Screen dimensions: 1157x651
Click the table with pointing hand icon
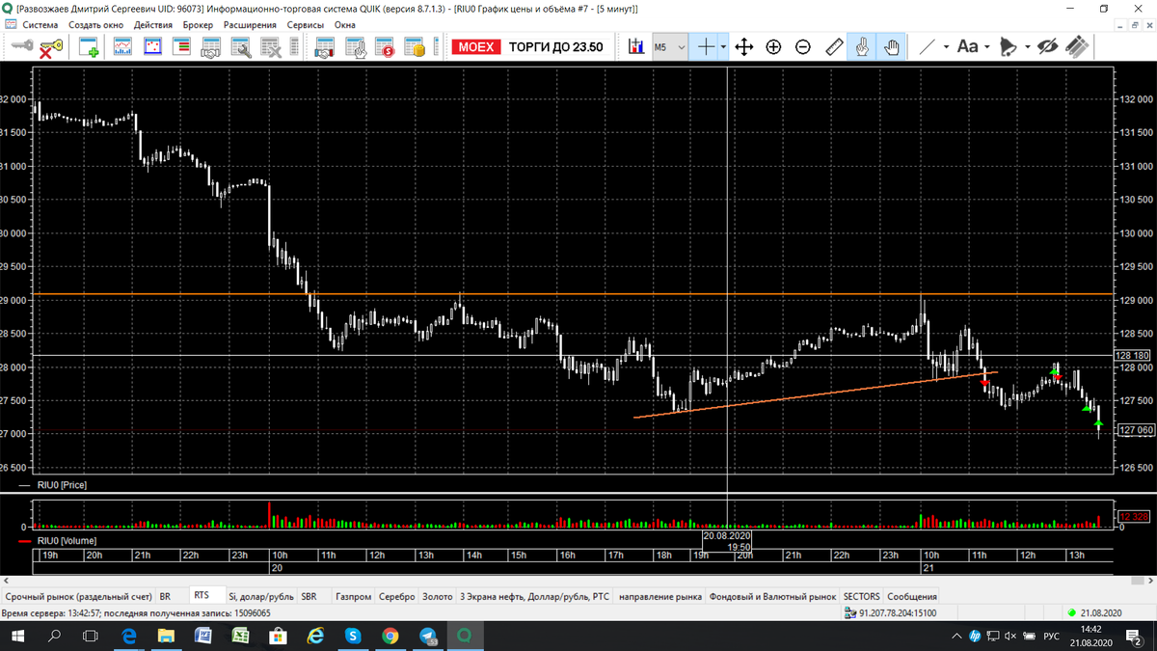coord(355,46)
